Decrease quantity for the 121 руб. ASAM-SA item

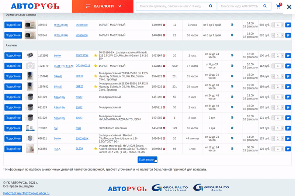pos(273,118)
